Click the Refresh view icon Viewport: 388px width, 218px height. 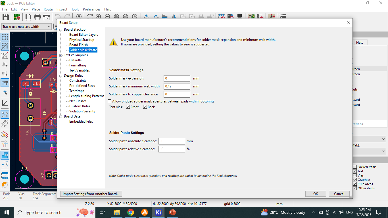point(89,17)
